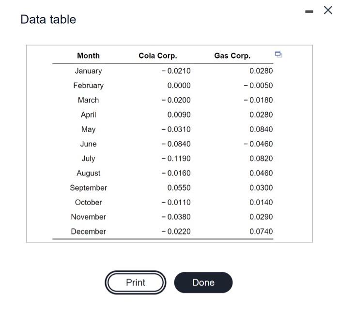
Task: Click Cola Corp. value 0.0550 for September
Action: click(x=179, y=188)
